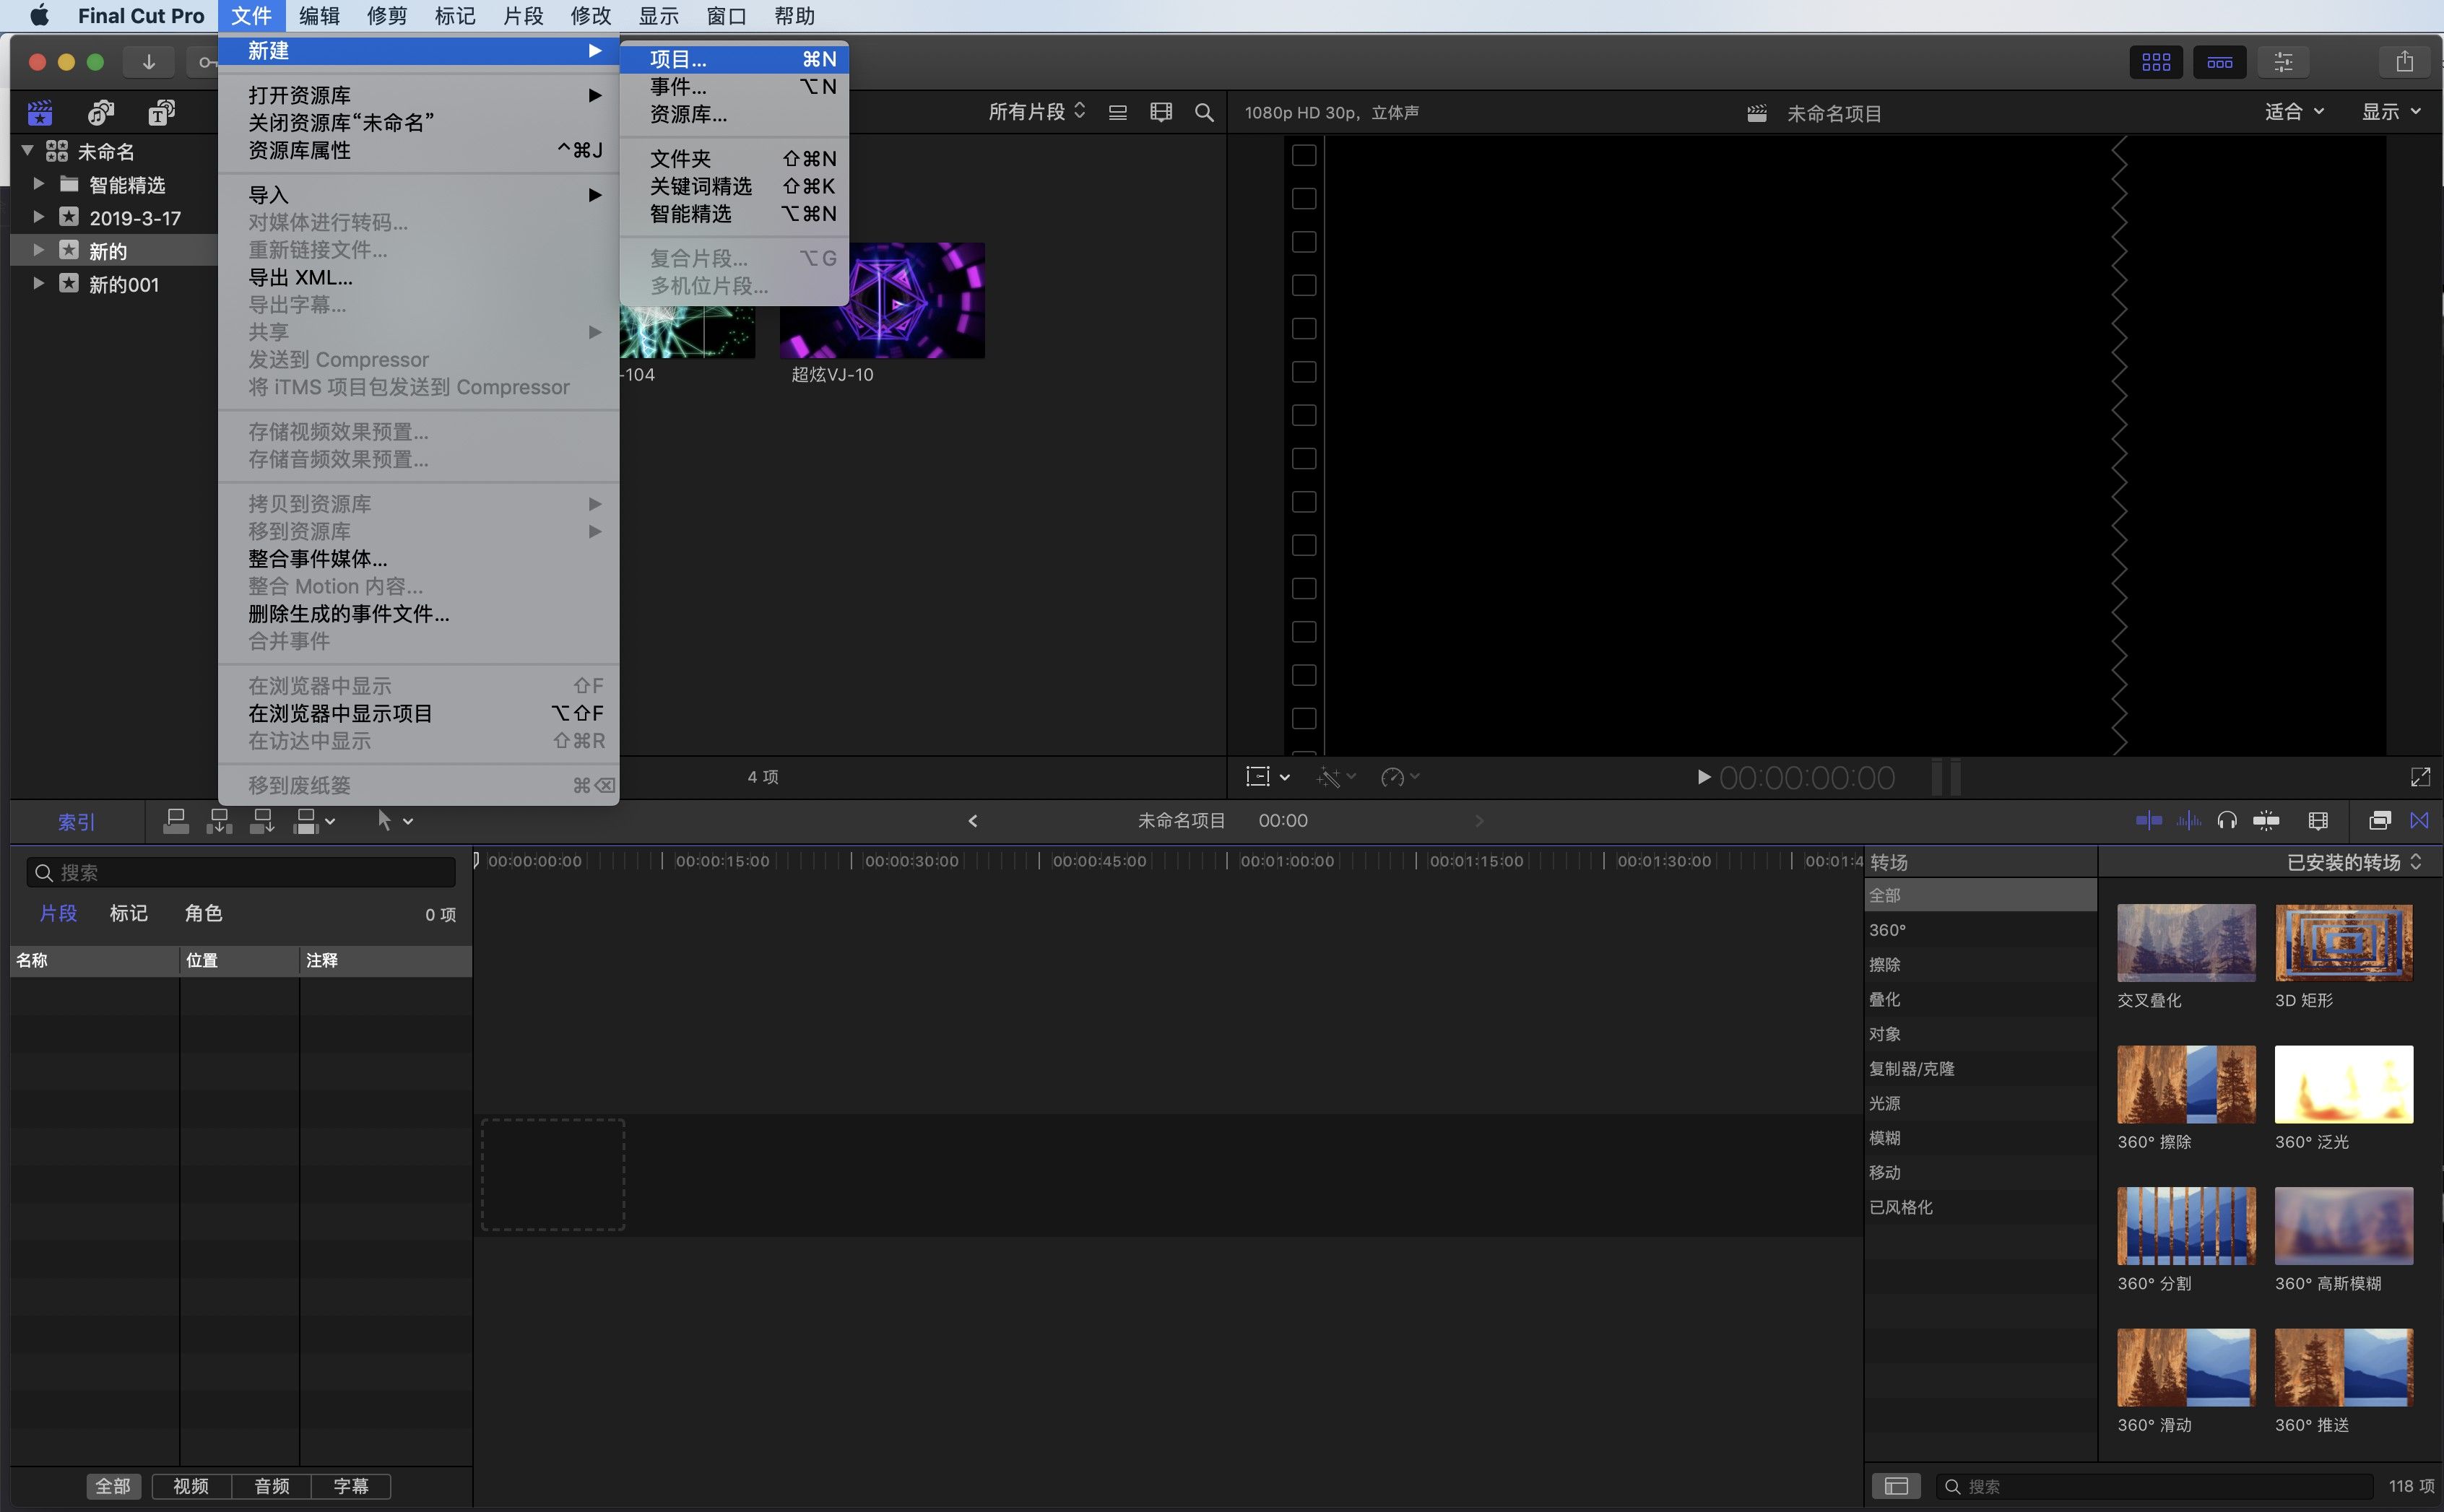
Task: Select the 模糊 transition category
Action: pos(1980,1137)
